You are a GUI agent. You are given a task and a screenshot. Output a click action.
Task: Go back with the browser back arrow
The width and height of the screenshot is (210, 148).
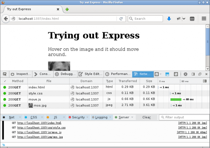(x=6, y=19)
